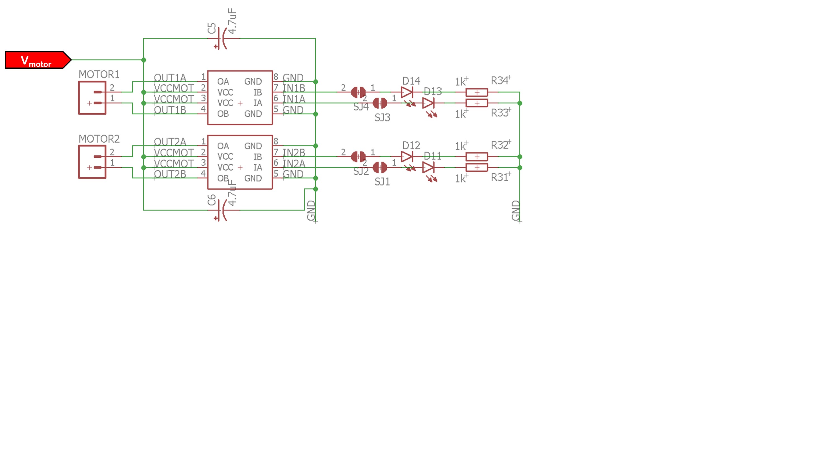Click the OUT1A net label
This screenshot has width=838, height=471.
170,78
